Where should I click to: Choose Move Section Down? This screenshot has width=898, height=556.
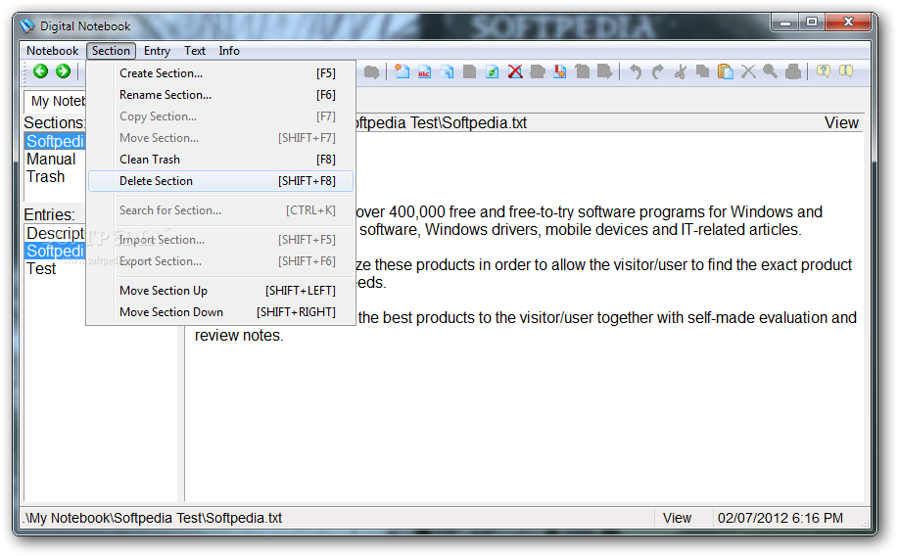point(221,312)
